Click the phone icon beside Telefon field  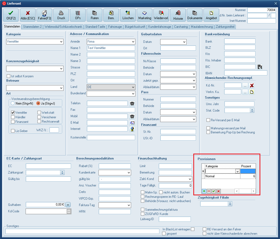(x=132, y=103)
